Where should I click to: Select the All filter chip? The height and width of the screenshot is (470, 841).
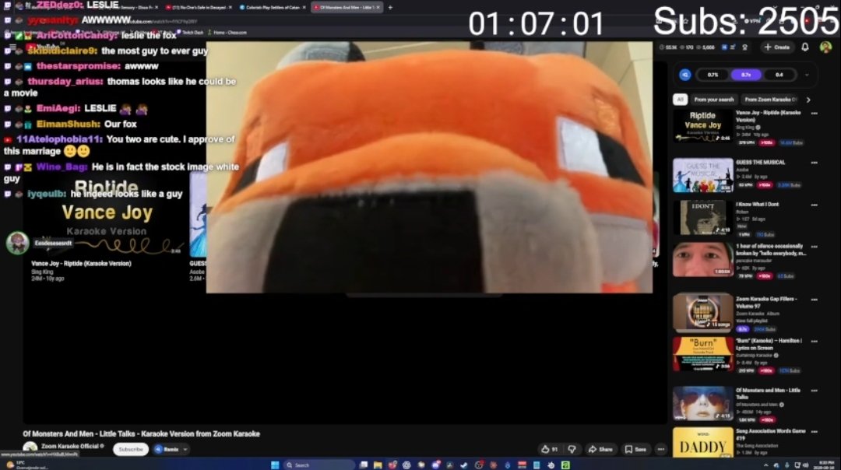(x=680, y=100)
